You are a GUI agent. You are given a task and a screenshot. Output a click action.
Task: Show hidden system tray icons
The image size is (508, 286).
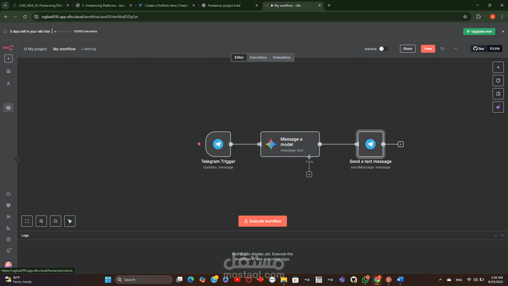pyautogui.click(x=441, y=280)
